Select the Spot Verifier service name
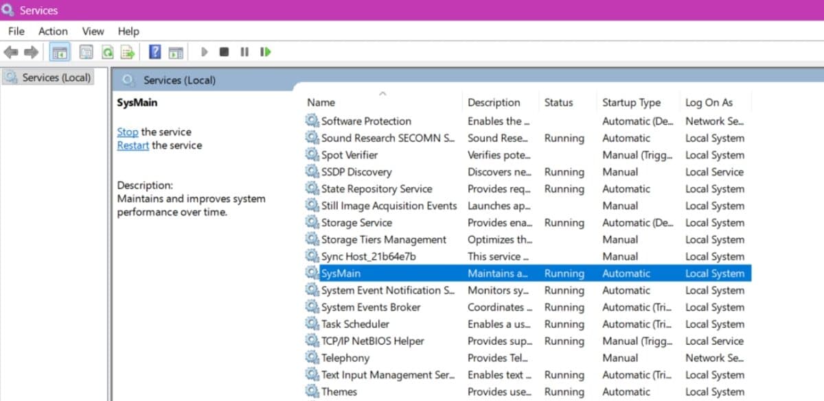The width and height of the screenshot is (824, 401). 350,155
